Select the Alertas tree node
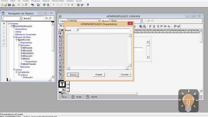This screenshot has width=208, height=117. pos(18,32)
